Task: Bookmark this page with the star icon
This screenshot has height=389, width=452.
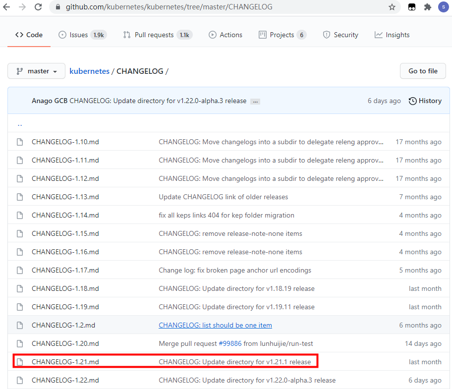Action: (392, 7)
